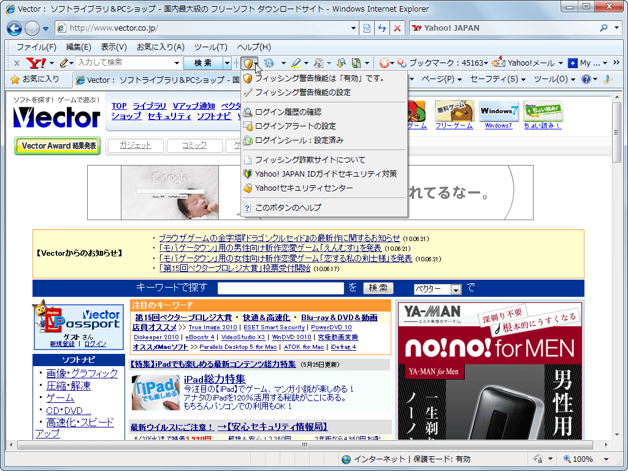This screenshot has width=628, height=471.
Task: Click the vertical page scrollbar thumb
Action: (616, 132)
